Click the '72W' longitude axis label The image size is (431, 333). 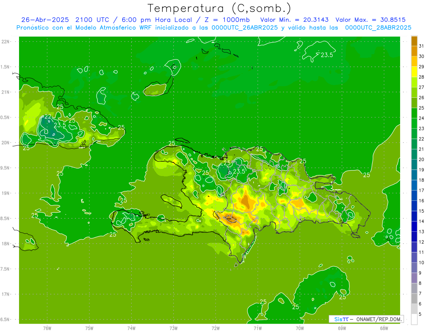[215, 328]
